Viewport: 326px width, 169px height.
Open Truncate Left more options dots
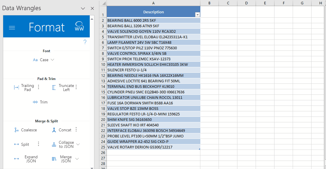click(76, 87)
